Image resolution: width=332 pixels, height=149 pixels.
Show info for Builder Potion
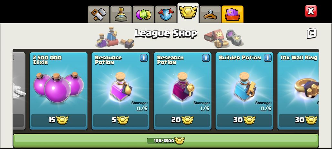tap(268, 58)
